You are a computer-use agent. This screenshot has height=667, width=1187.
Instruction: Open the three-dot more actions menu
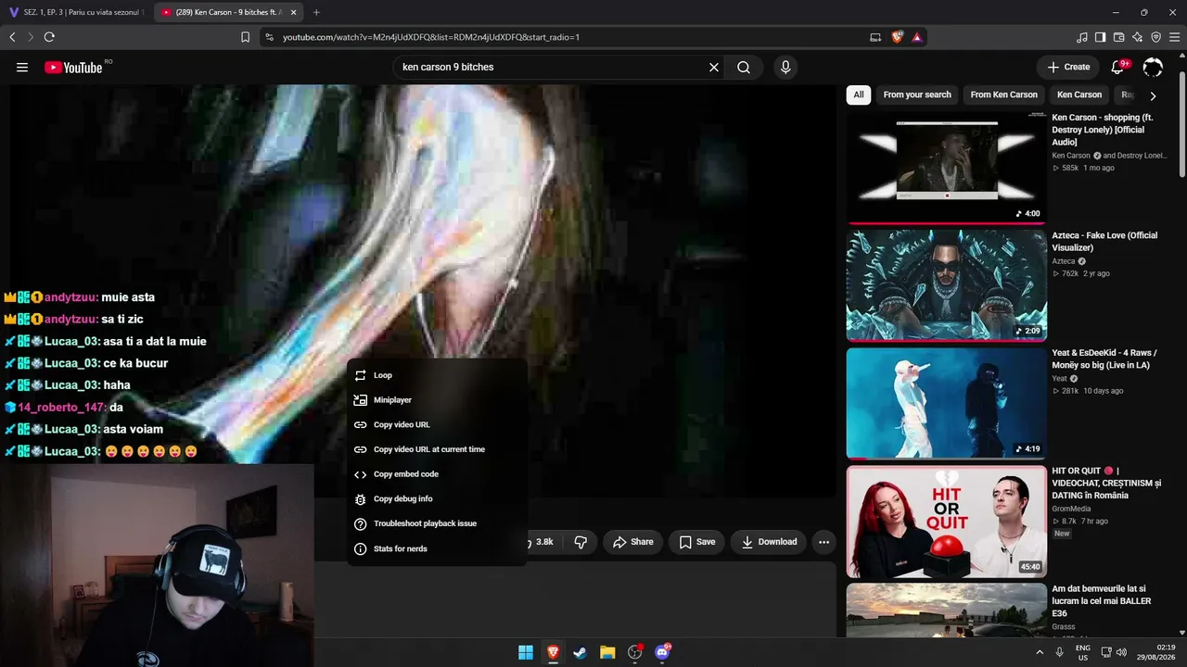pyautogui.click(x=823, y=542)
